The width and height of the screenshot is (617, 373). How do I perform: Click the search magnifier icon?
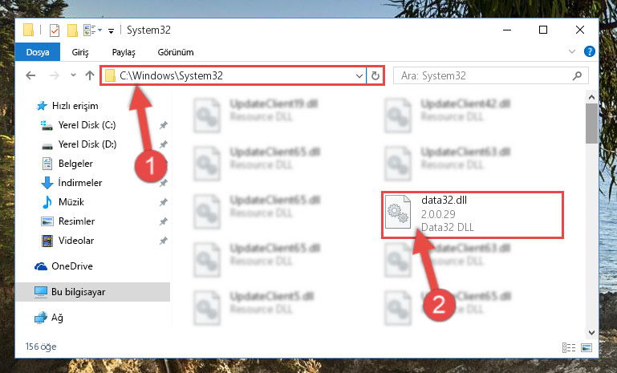click(577, 75)
